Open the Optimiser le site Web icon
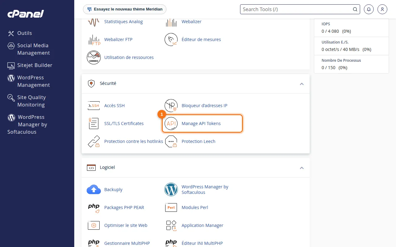The width and height of the screenshot is (396, 247). pyautogui.click(x=94, y=225)
